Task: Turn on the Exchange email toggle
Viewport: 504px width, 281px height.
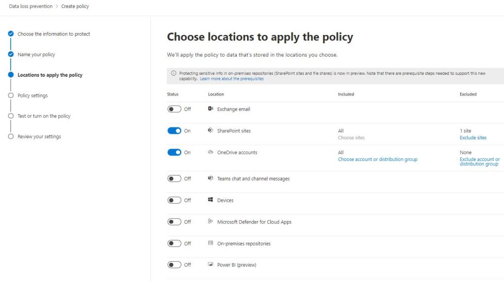Action: (x=174, y=109)
